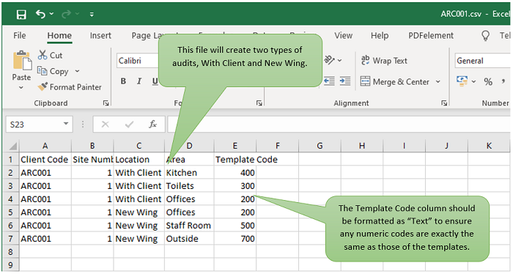Image resolution: width=513 pixels, height=274 pixels.
Task: Expand the Paste options arrow
Action: click(21, 87)
